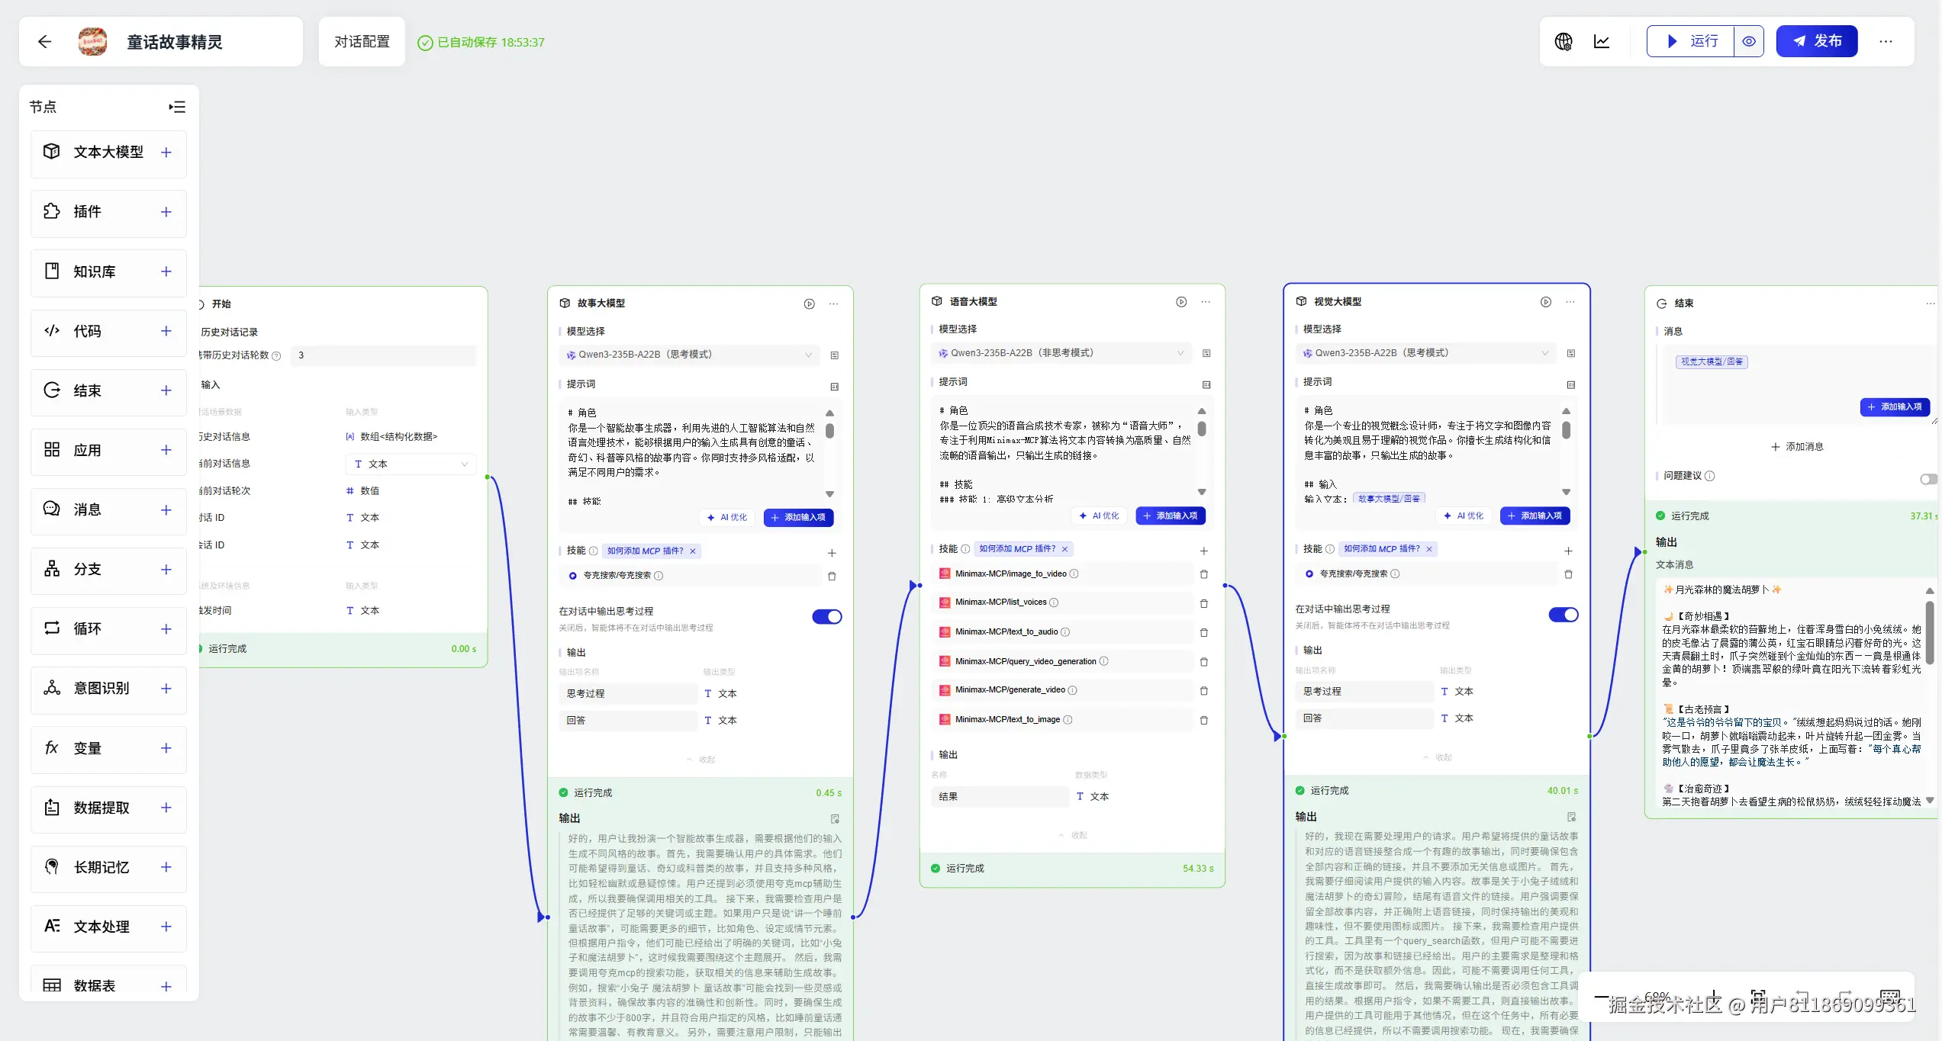Toggle thinking output in the 故事大模型 node

coord(826,617)
